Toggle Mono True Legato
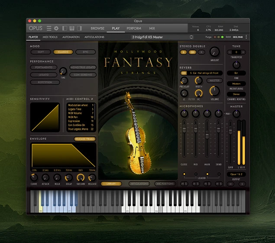Viewport: 275px width, 243px height. click(83, 68)
